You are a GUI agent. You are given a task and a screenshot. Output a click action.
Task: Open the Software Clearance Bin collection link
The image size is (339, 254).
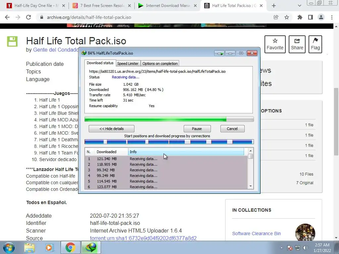[x=257, y=233]
